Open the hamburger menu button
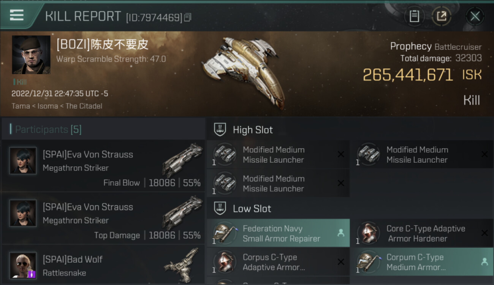This screenshot has width=494, height=285. click(x=17, y=15)
